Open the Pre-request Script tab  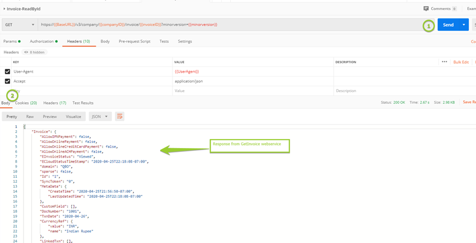click(134, 41)
